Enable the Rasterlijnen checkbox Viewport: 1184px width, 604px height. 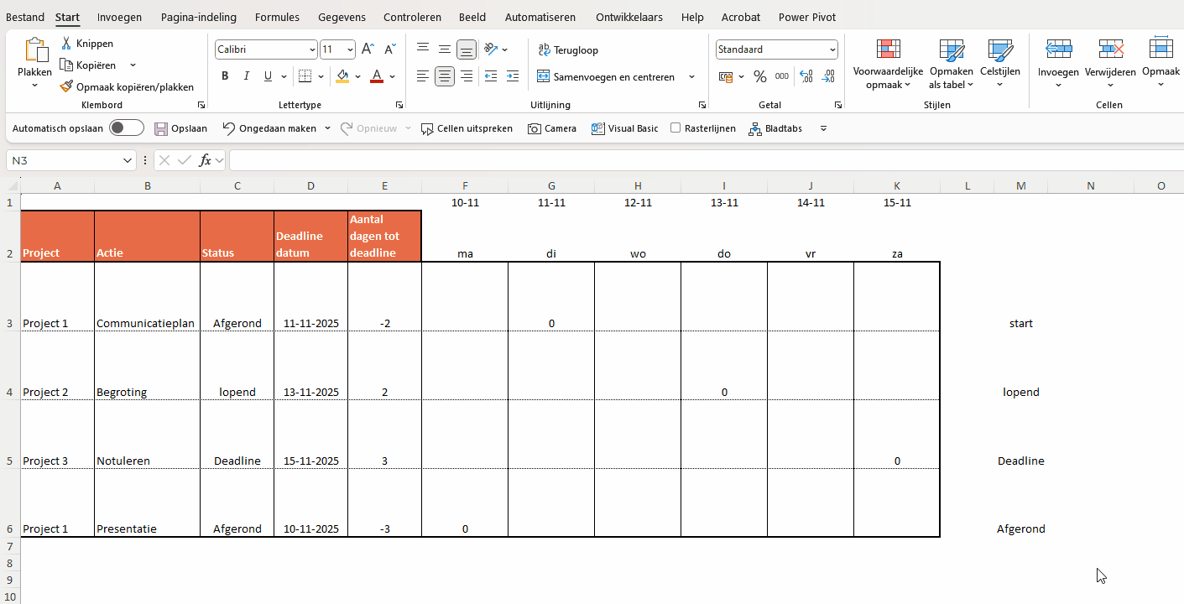pyautogui.click(x=675, y=128)
